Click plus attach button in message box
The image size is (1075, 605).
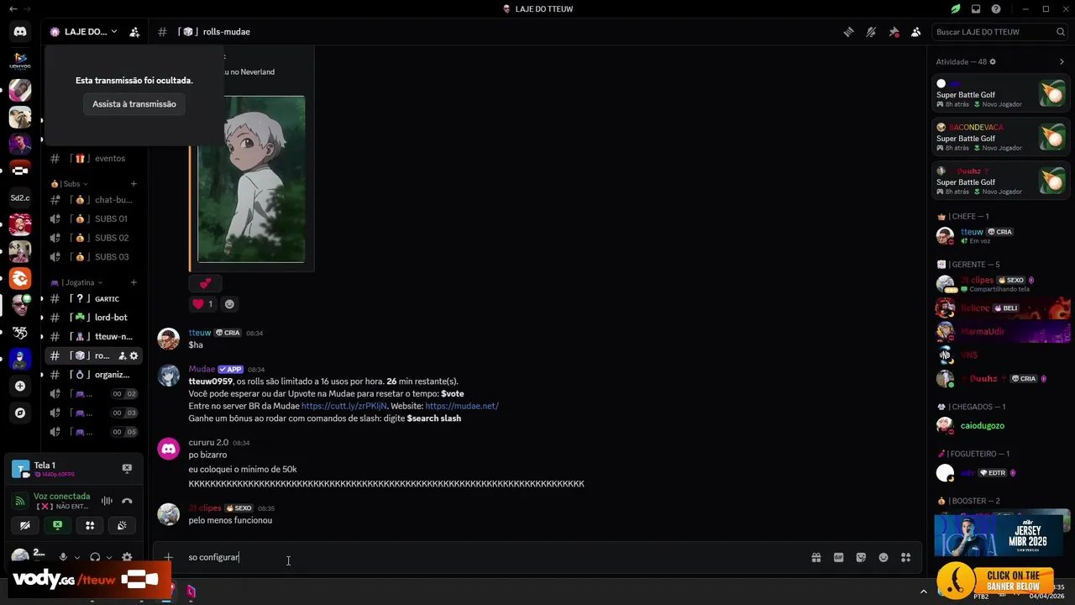168,557
